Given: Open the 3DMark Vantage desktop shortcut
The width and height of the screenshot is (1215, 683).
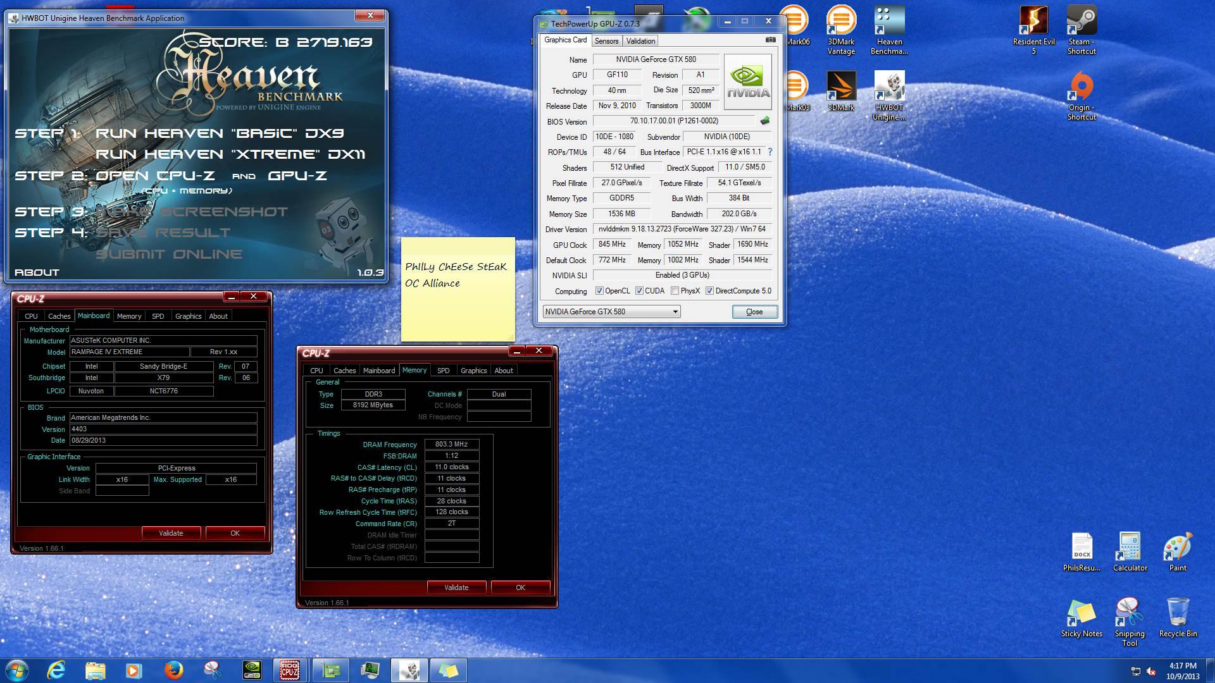Looking at the screenshot, I should 841,30.
